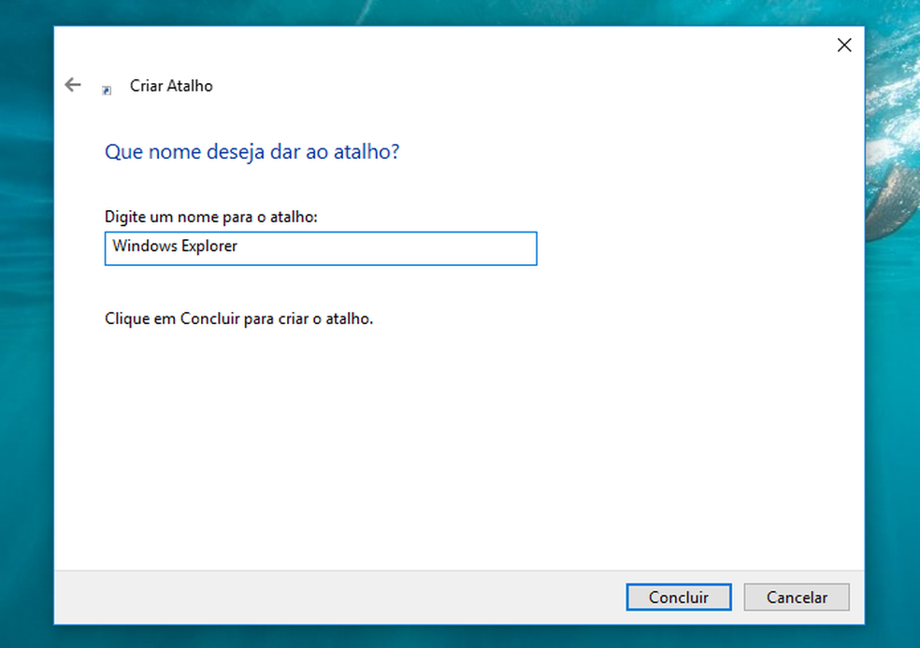Click heading 'Que nome deseja dar ao atalho?'

click(252, 151)
